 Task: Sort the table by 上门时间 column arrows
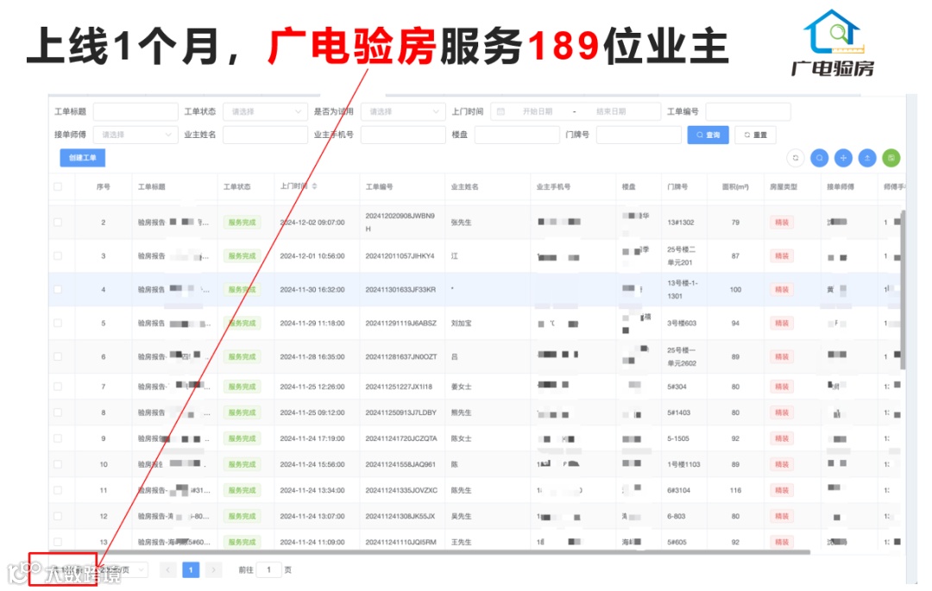(314, 185)
